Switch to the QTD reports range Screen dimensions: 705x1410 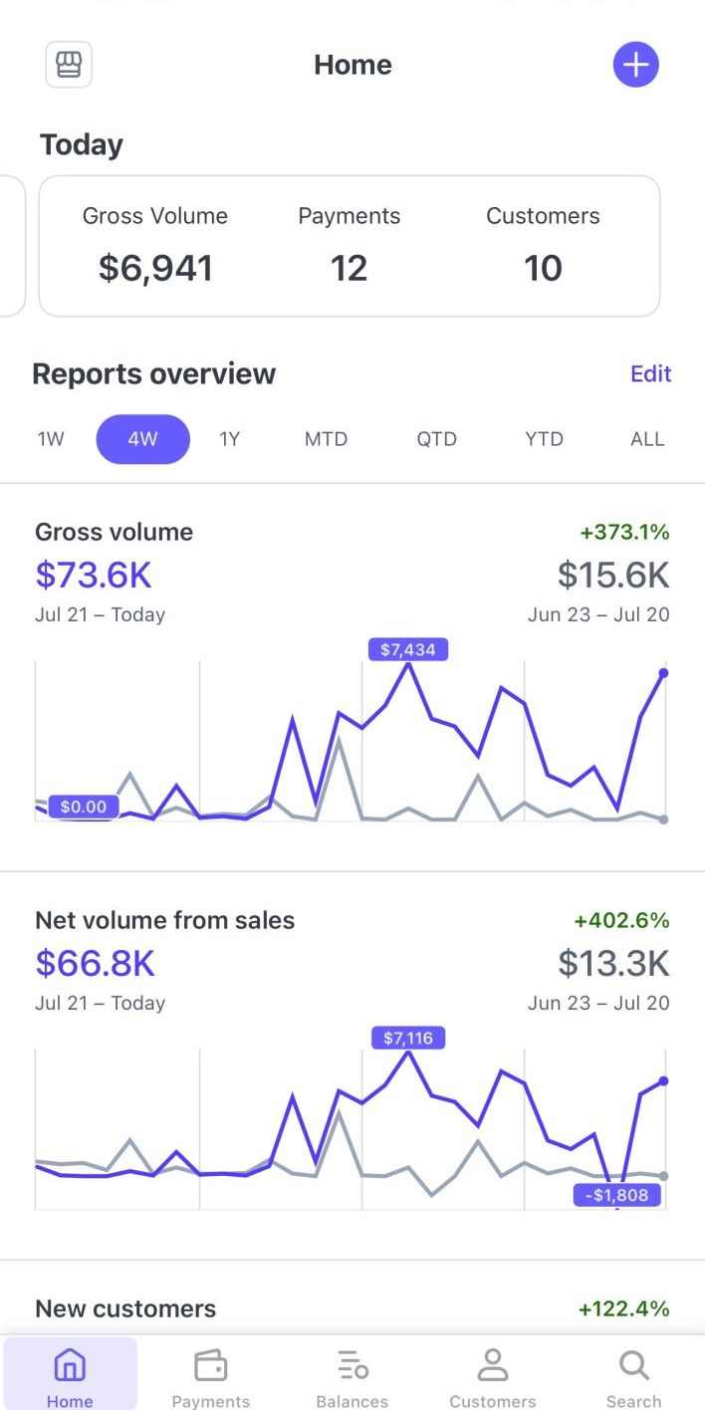436,438
